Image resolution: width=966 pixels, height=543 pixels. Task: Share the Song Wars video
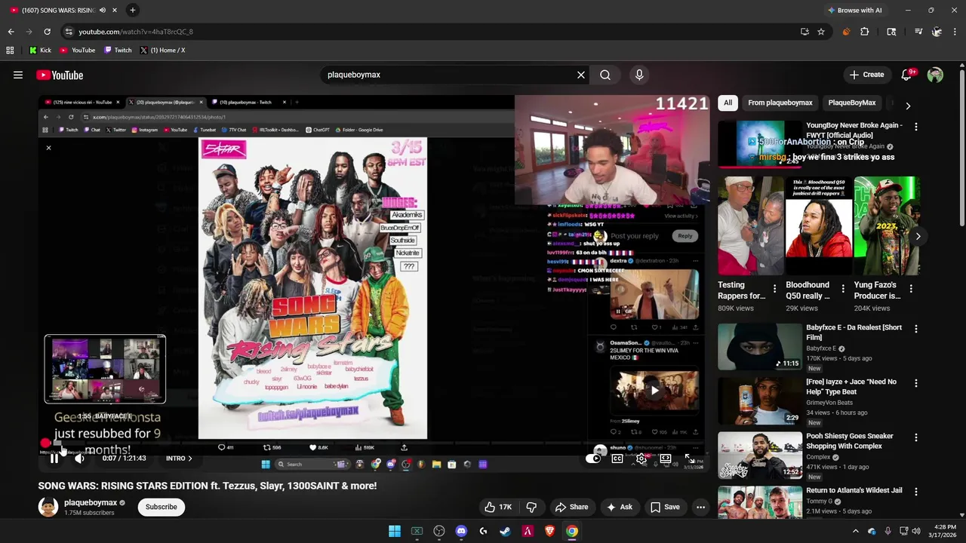pos(571,507)
